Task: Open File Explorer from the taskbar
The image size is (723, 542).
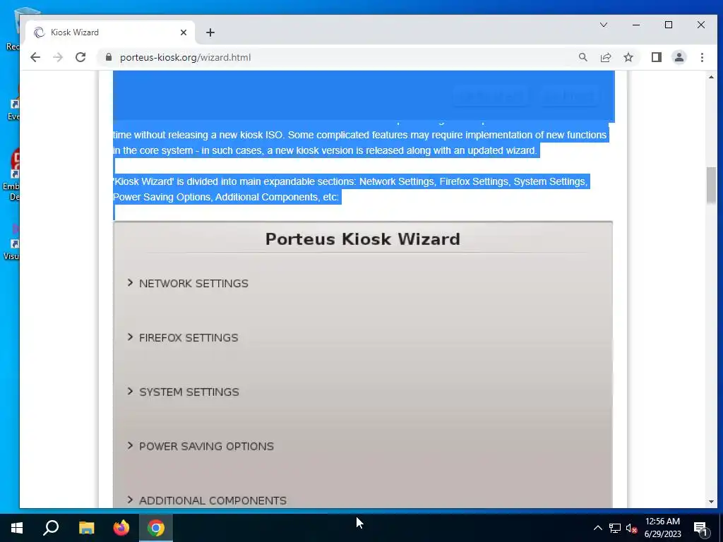Action: tap(86, 528)
